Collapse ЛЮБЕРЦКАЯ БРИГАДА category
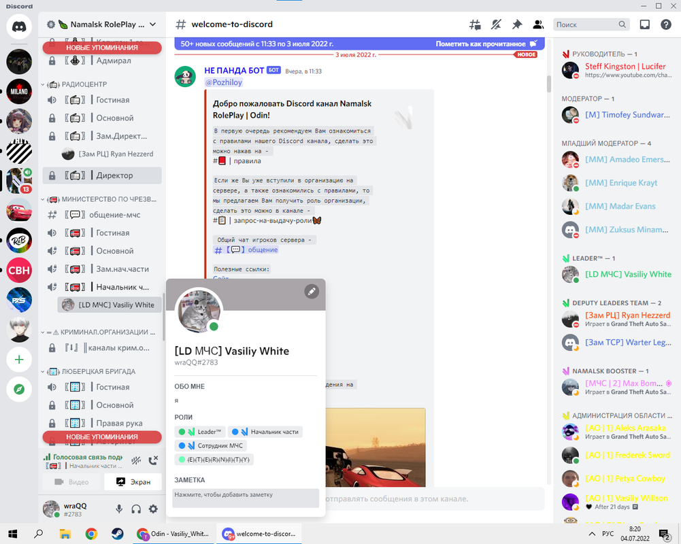This screenshot has width=681, height=544. (88, 372)
